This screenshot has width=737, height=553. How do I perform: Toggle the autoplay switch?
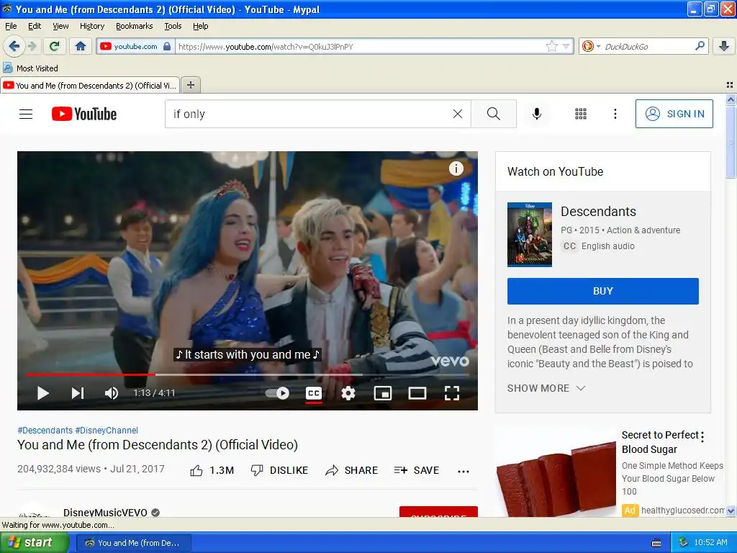point(277,393)
